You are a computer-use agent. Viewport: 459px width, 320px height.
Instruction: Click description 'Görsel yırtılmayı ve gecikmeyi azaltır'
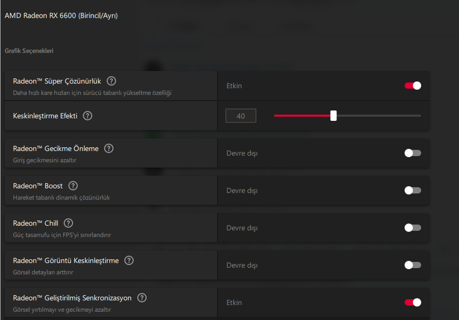(62, 310)
